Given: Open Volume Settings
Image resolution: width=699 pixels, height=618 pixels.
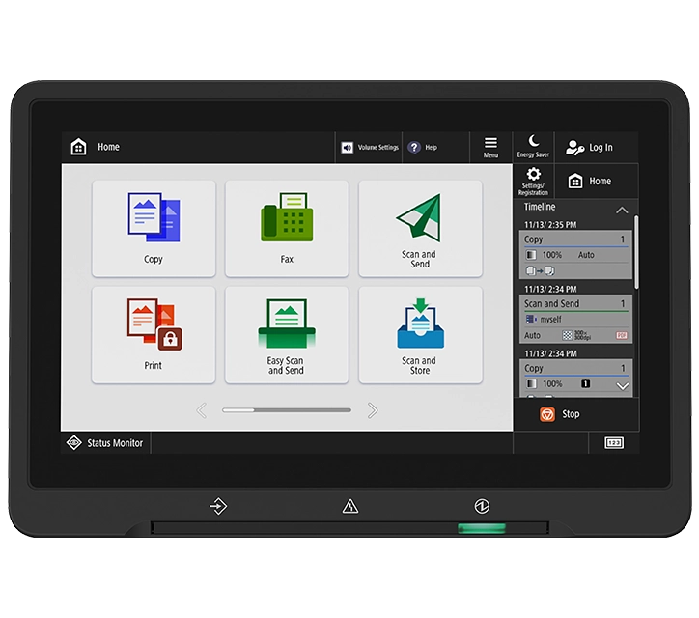Looking at the screenshot, I should coord(369,147).
